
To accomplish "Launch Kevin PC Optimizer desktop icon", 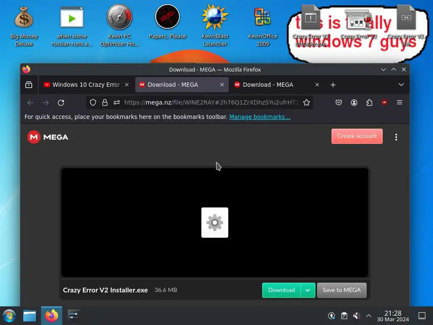I will (119, 26).
